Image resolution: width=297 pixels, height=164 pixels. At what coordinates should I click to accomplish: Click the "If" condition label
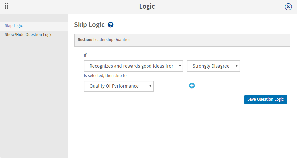pyautogui.click(x=85, y=55)
